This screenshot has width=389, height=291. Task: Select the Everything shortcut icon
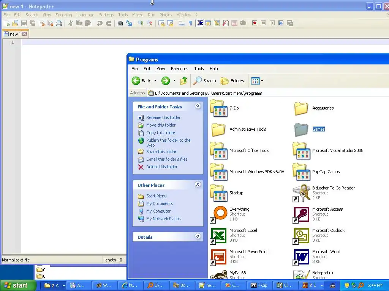point(218,214)
